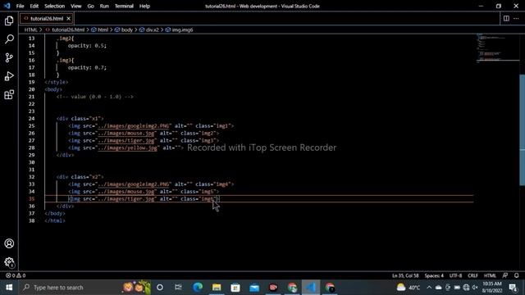
Task: Open clock showing 10:35 AM
Action: click(492, 288)
